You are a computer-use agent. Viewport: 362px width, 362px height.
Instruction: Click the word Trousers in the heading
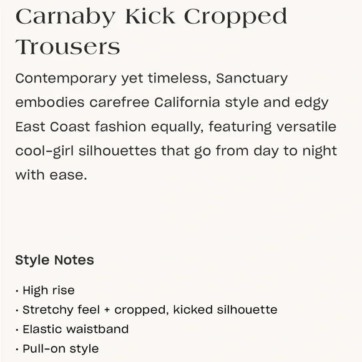pyautogui.click(x=67, y=47)
